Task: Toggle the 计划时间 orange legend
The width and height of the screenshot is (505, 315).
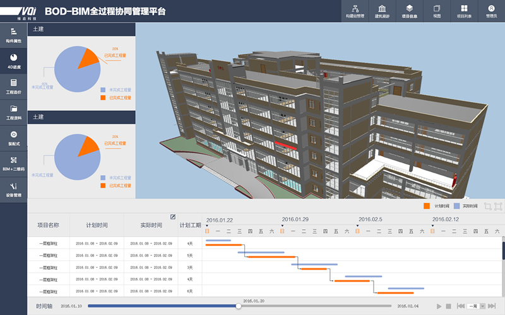Action: (427, 205)
